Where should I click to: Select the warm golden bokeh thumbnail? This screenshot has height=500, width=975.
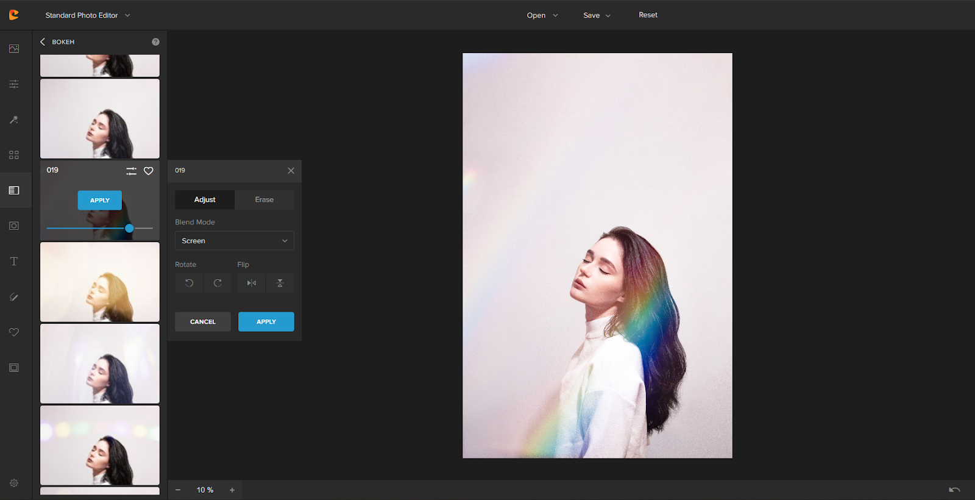coord(100,282)
